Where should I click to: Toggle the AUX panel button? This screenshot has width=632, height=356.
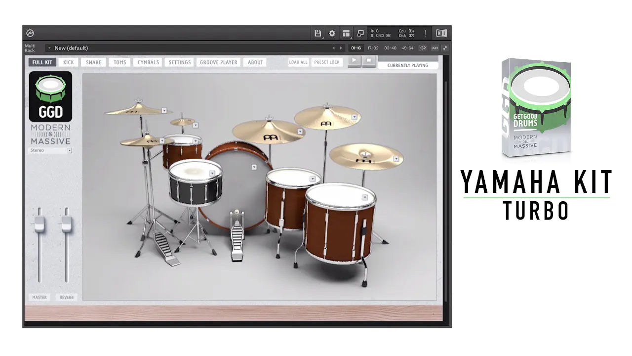(434, 48)
